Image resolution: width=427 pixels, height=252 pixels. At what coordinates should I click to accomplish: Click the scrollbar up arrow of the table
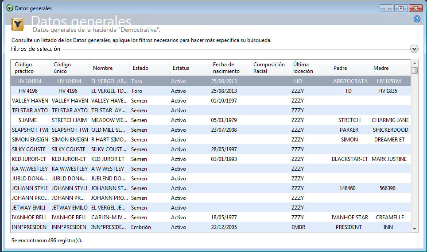pyautogui.click(x=415, y=63)
